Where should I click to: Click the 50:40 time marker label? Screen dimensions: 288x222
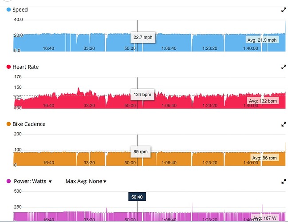pyautogui.click(x=137, y=197)
